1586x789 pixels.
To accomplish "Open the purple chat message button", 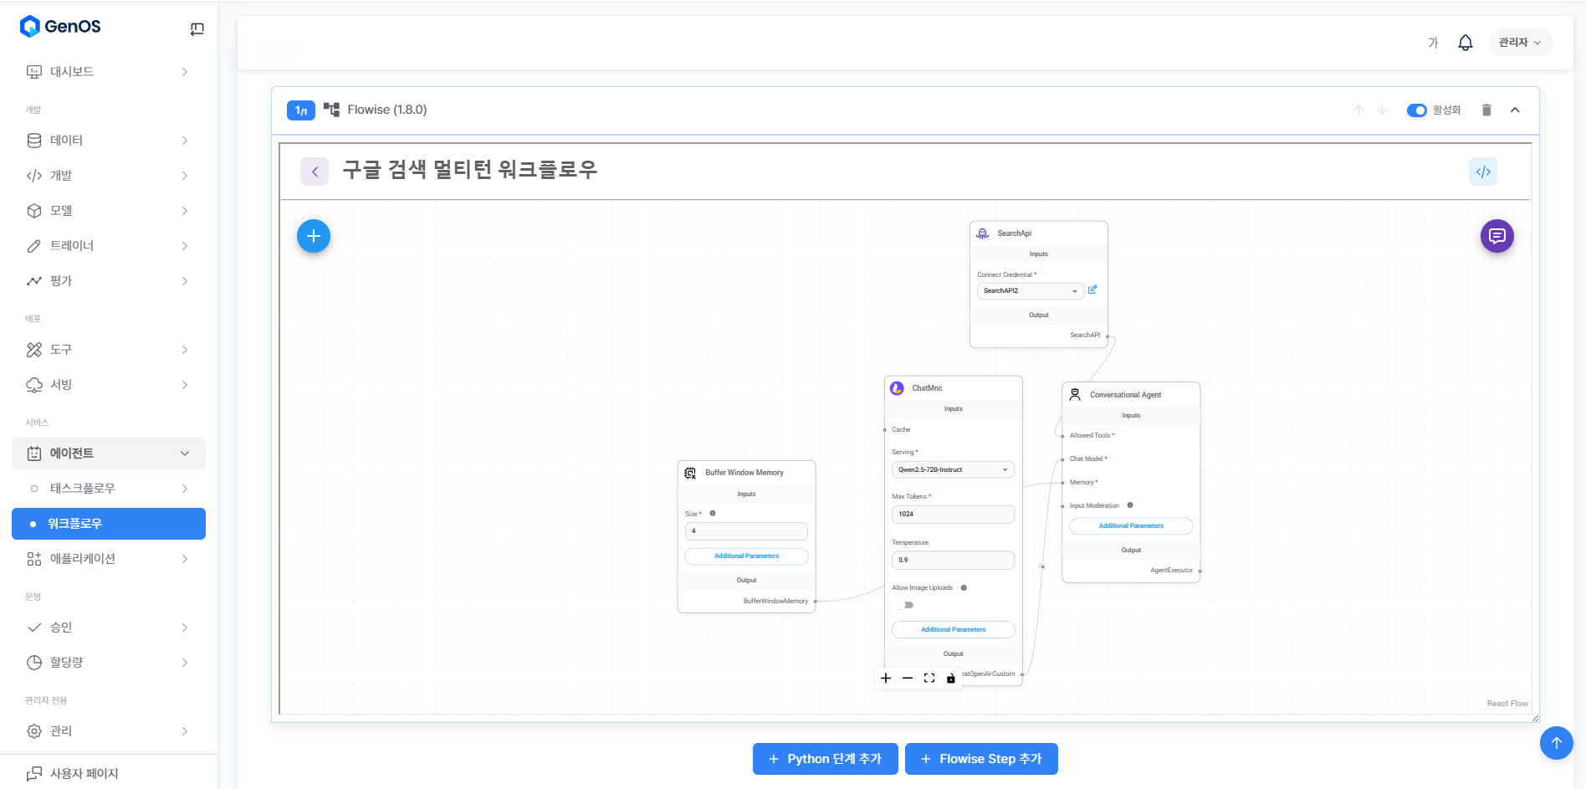I will [1496, 236].
